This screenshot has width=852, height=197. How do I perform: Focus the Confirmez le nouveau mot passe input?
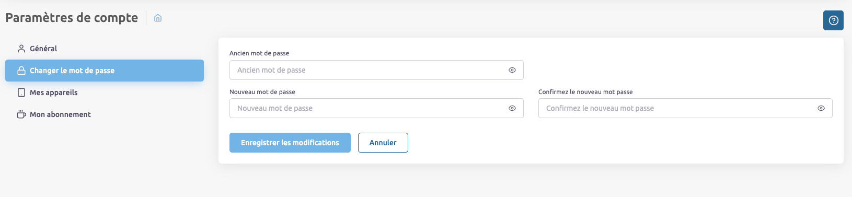pyautogui.click(x=685, y=108)
